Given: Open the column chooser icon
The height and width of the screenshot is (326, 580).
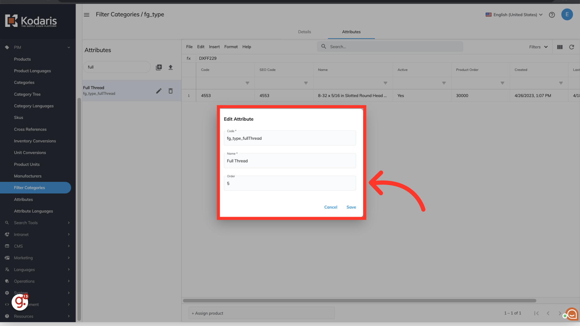Looking at the screenshot, I should tap(560, 47).
